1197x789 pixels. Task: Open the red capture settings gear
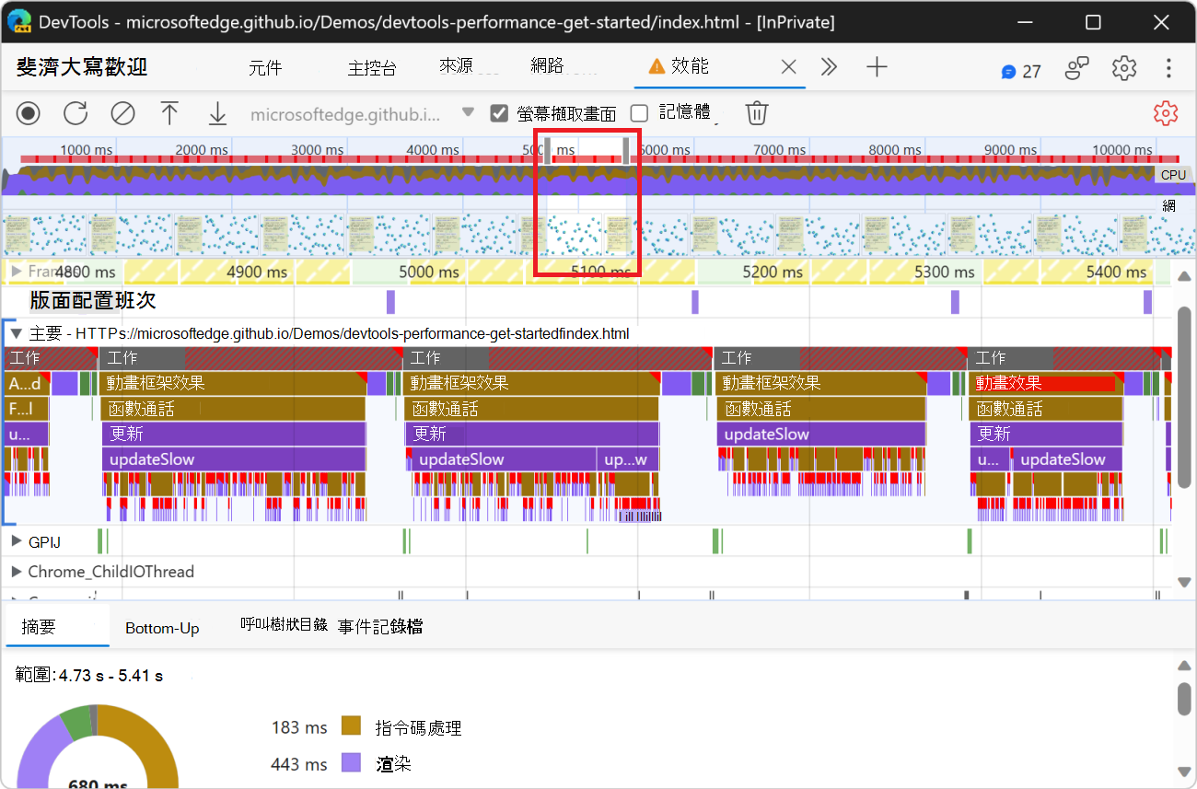click(1166, 113)
